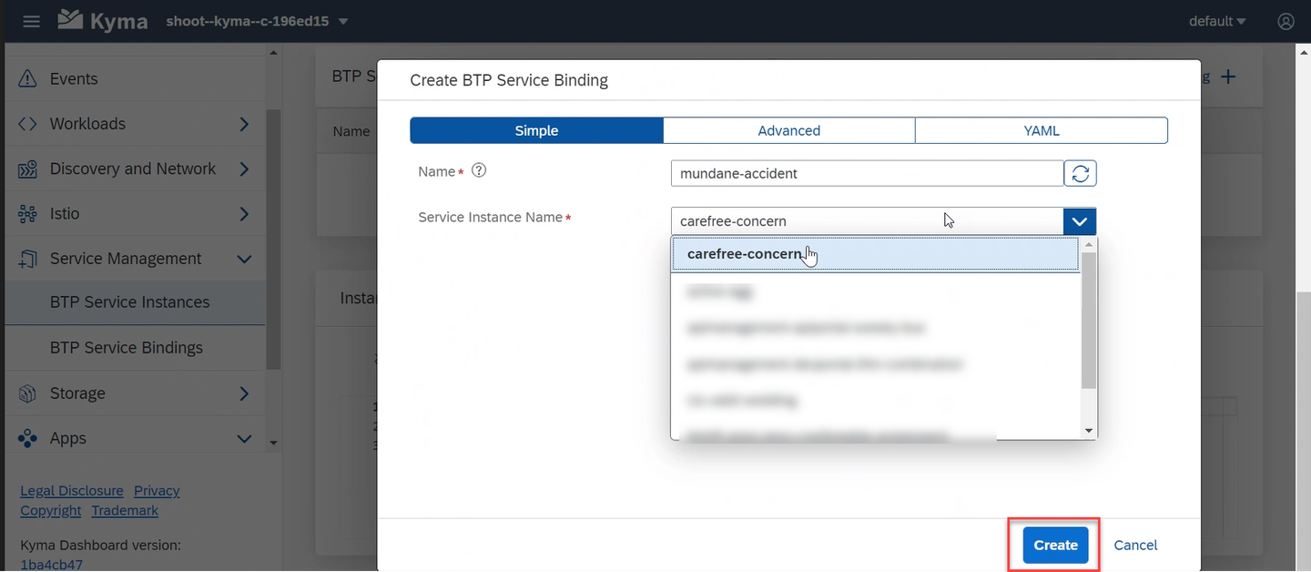Collapse the Apps section
This screenshot has width=1311, height=572.
[x=244, y=438]
